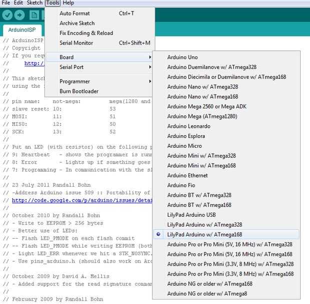Expand the Serial Port submenu

pyautogui.click(x=99, y=67)
